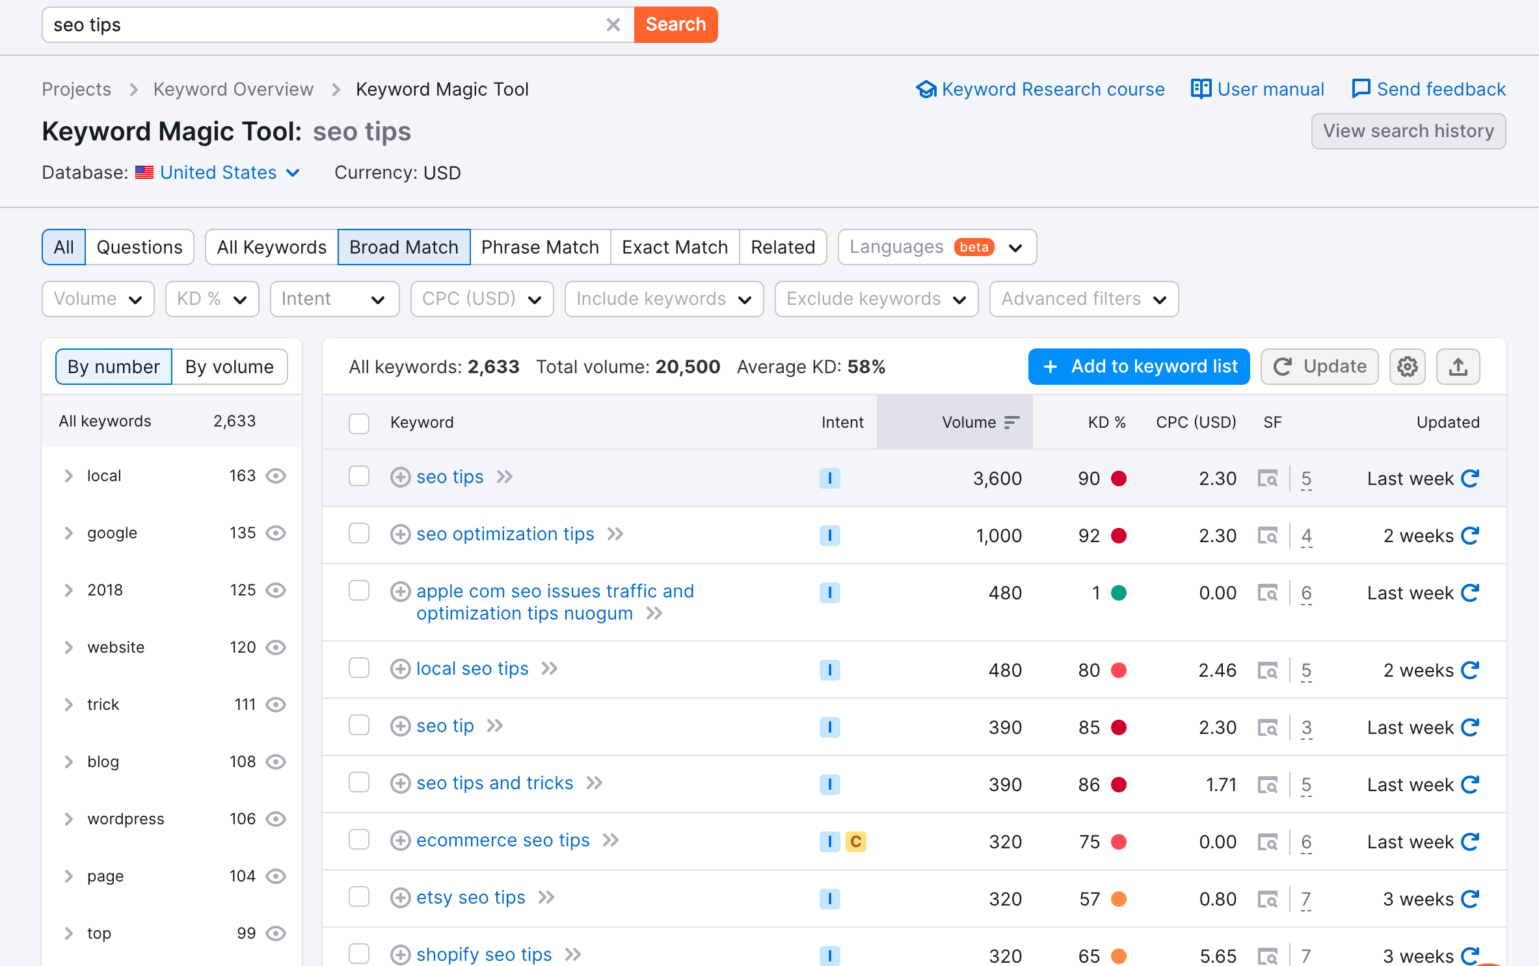The width and height of the screenshot is (1539, 966).
Task: Click the User manual book icon
Action: [x=1201, y=89]
